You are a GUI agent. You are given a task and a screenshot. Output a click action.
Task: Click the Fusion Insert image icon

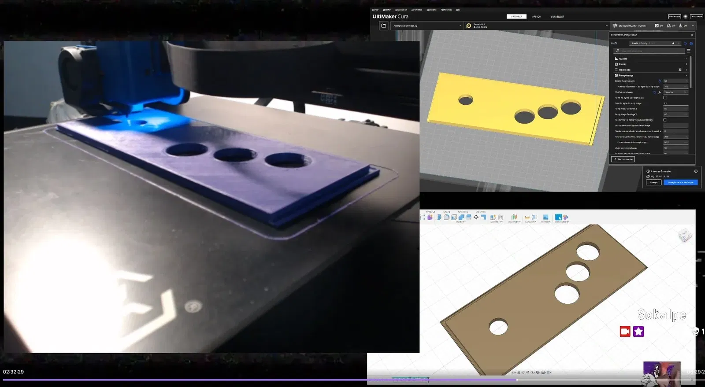546,217
